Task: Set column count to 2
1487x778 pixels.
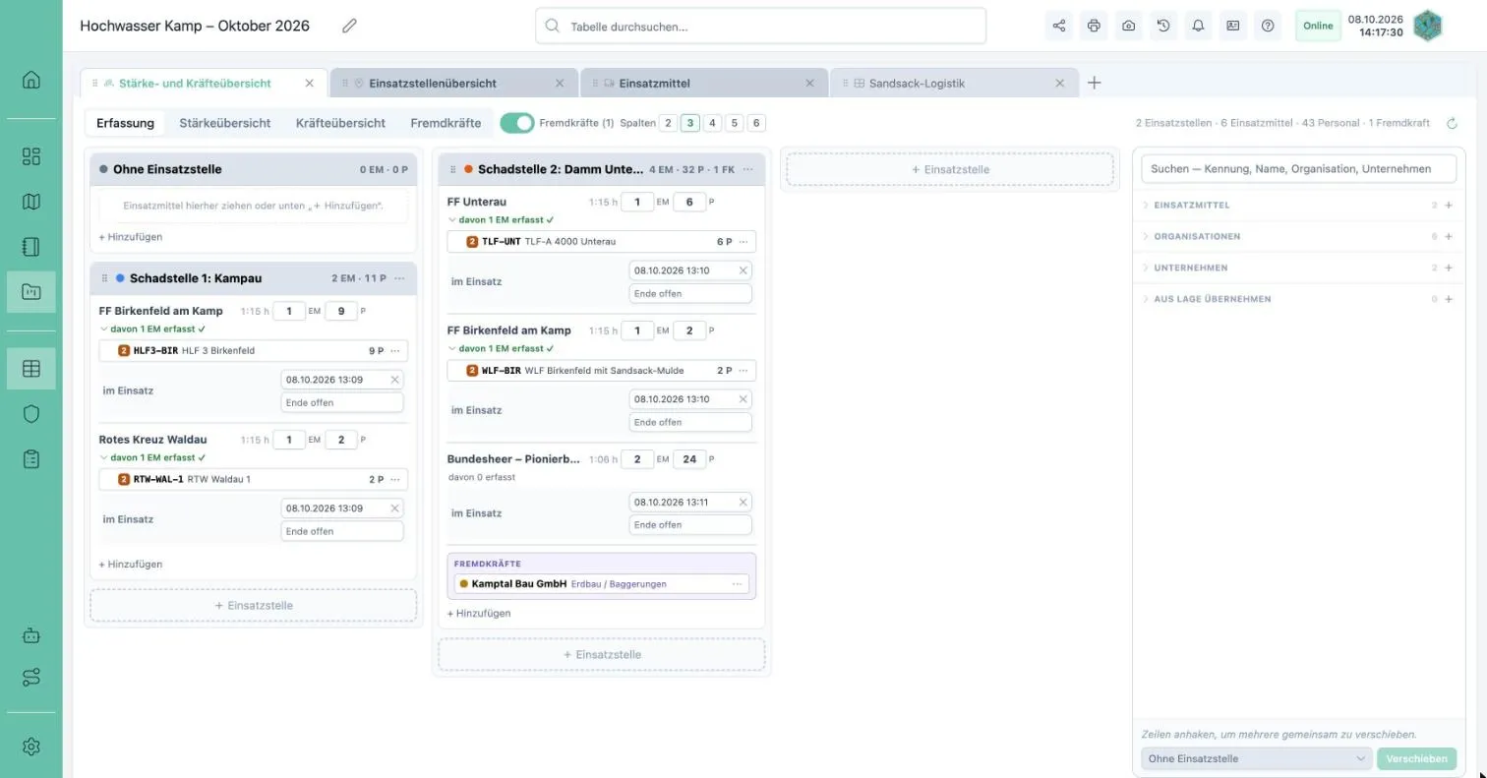Action: coord(669,123)
